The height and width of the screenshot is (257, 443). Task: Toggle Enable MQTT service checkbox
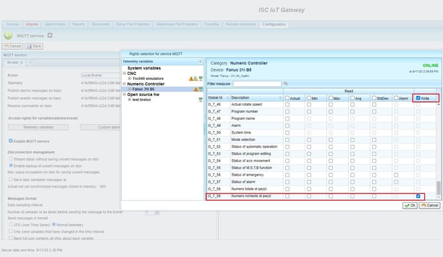pos(10,141)
